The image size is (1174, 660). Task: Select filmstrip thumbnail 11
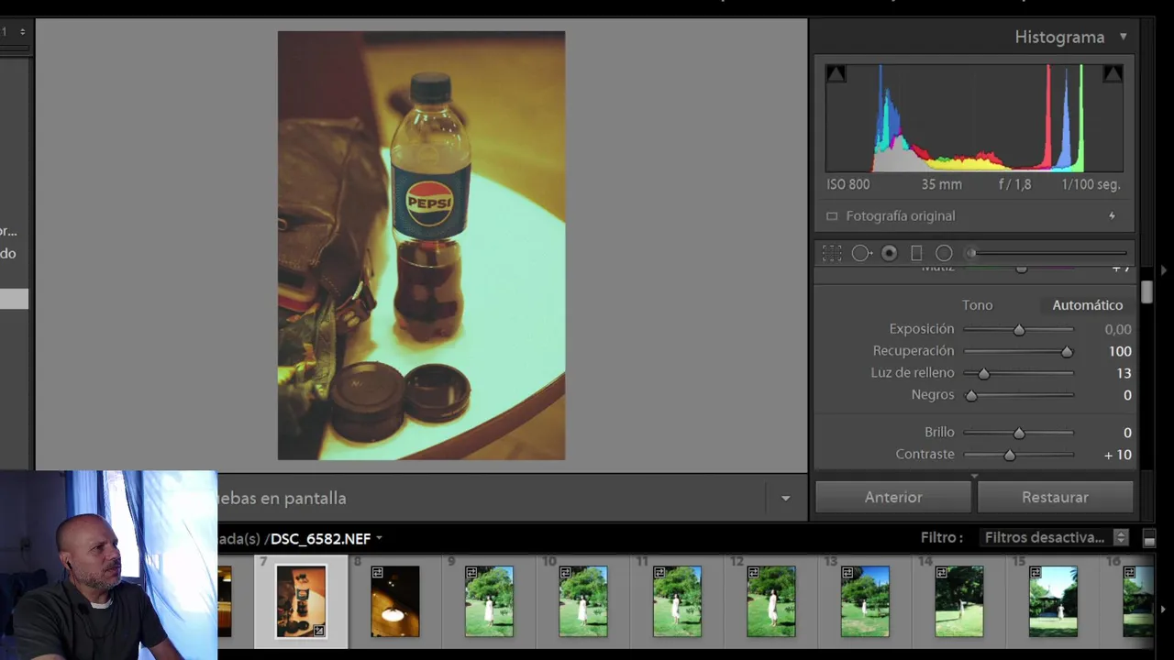(677, 601)
